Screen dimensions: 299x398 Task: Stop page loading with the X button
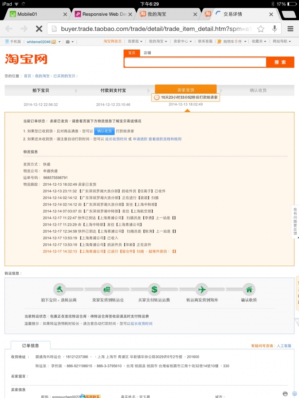(x=39, y=29)
